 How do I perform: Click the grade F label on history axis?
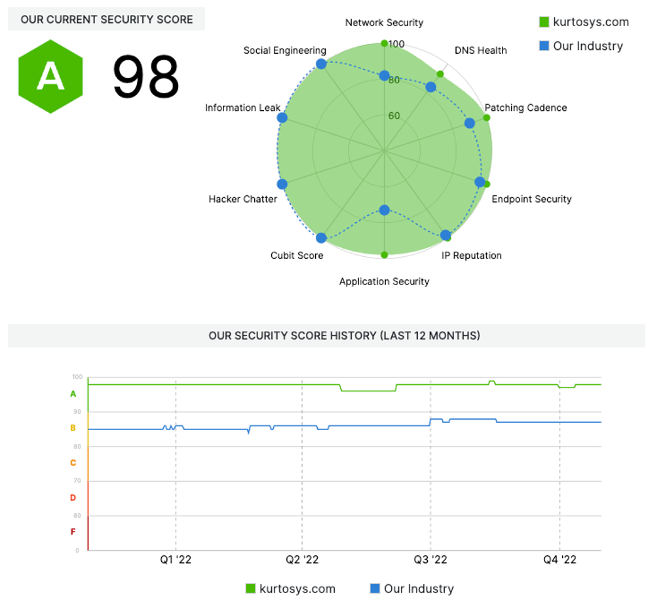pos(73,532)
